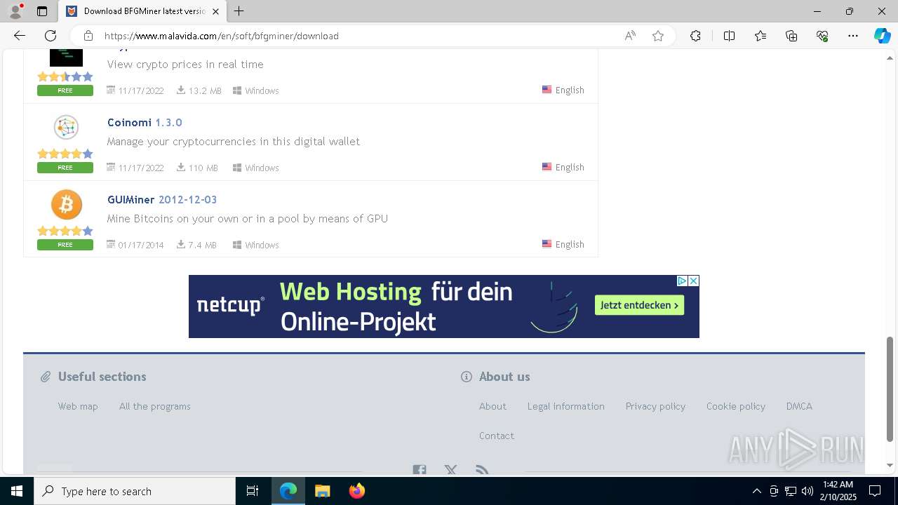Image resolution: width=898 pixels, height=505 pixels.
Task: Open the Web map footer link
Action: click(78, 406)
